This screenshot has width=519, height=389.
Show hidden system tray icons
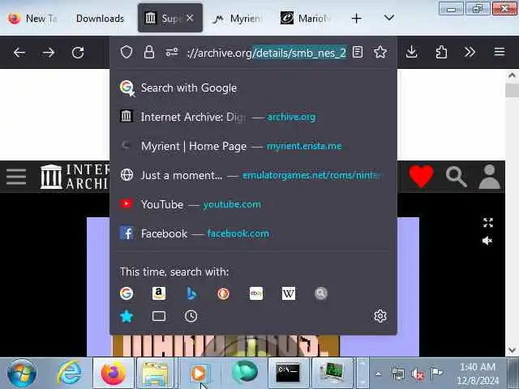tap(379, 374)
